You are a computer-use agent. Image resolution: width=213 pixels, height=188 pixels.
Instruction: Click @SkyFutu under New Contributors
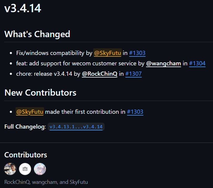pyautogui.click(x=30, y=112)
